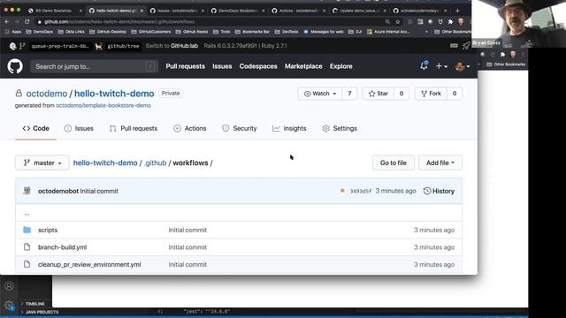Switch to the Settings tab
566x318 pixels.
340,128
